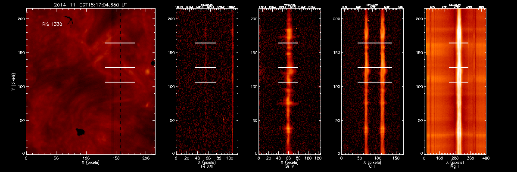Image resolution: width=517 pixels, height=172 pixels.
Task: Select the top white line in the C II panel
Action: [374, 43]
